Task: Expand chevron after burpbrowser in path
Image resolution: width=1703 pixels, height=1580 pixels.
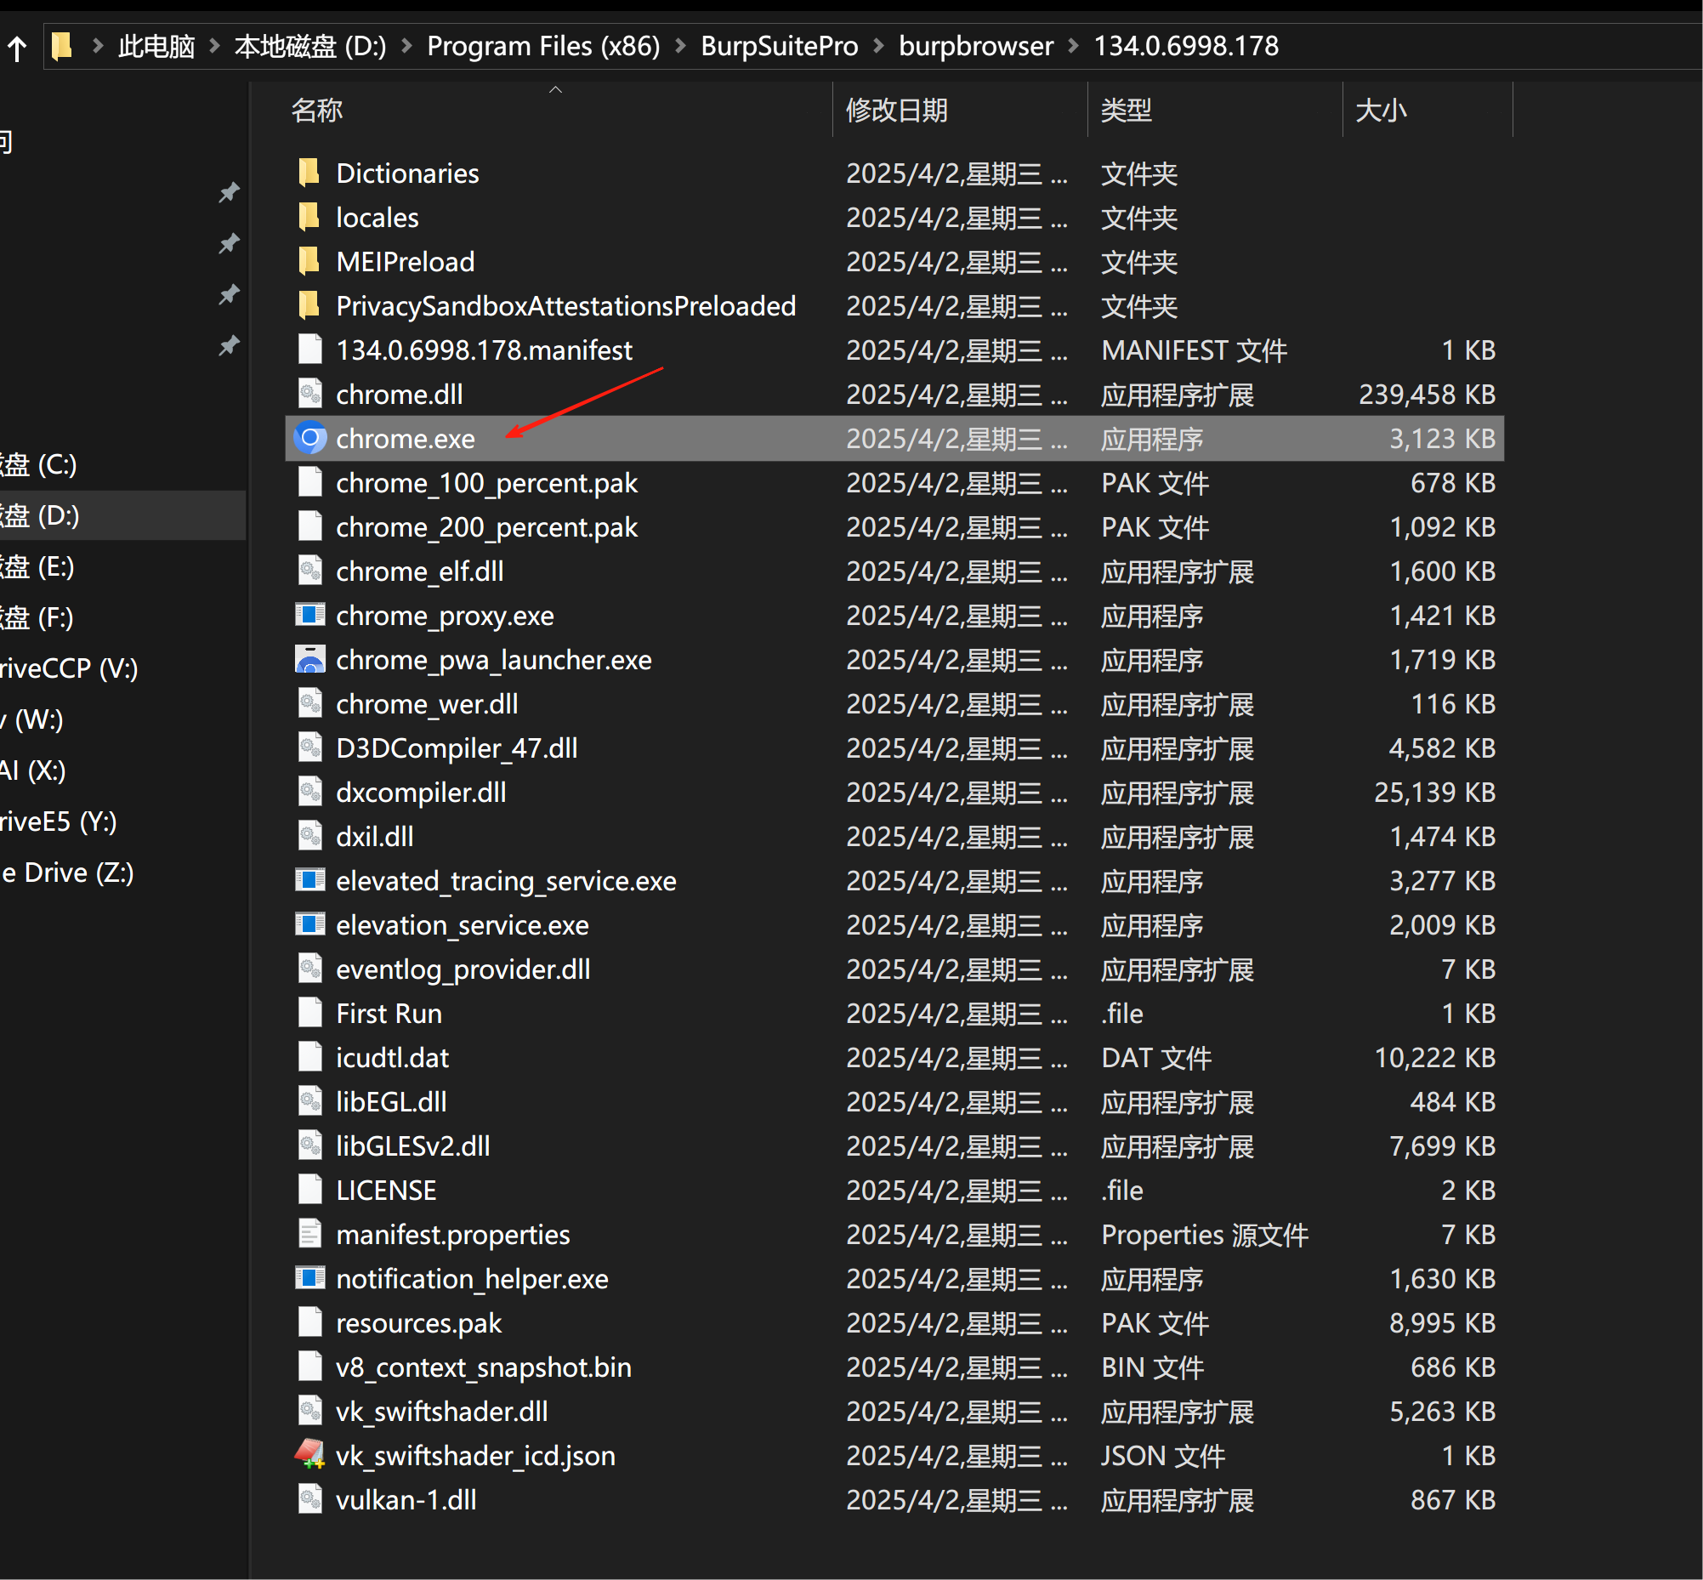Action: [x=1074, y=46]
